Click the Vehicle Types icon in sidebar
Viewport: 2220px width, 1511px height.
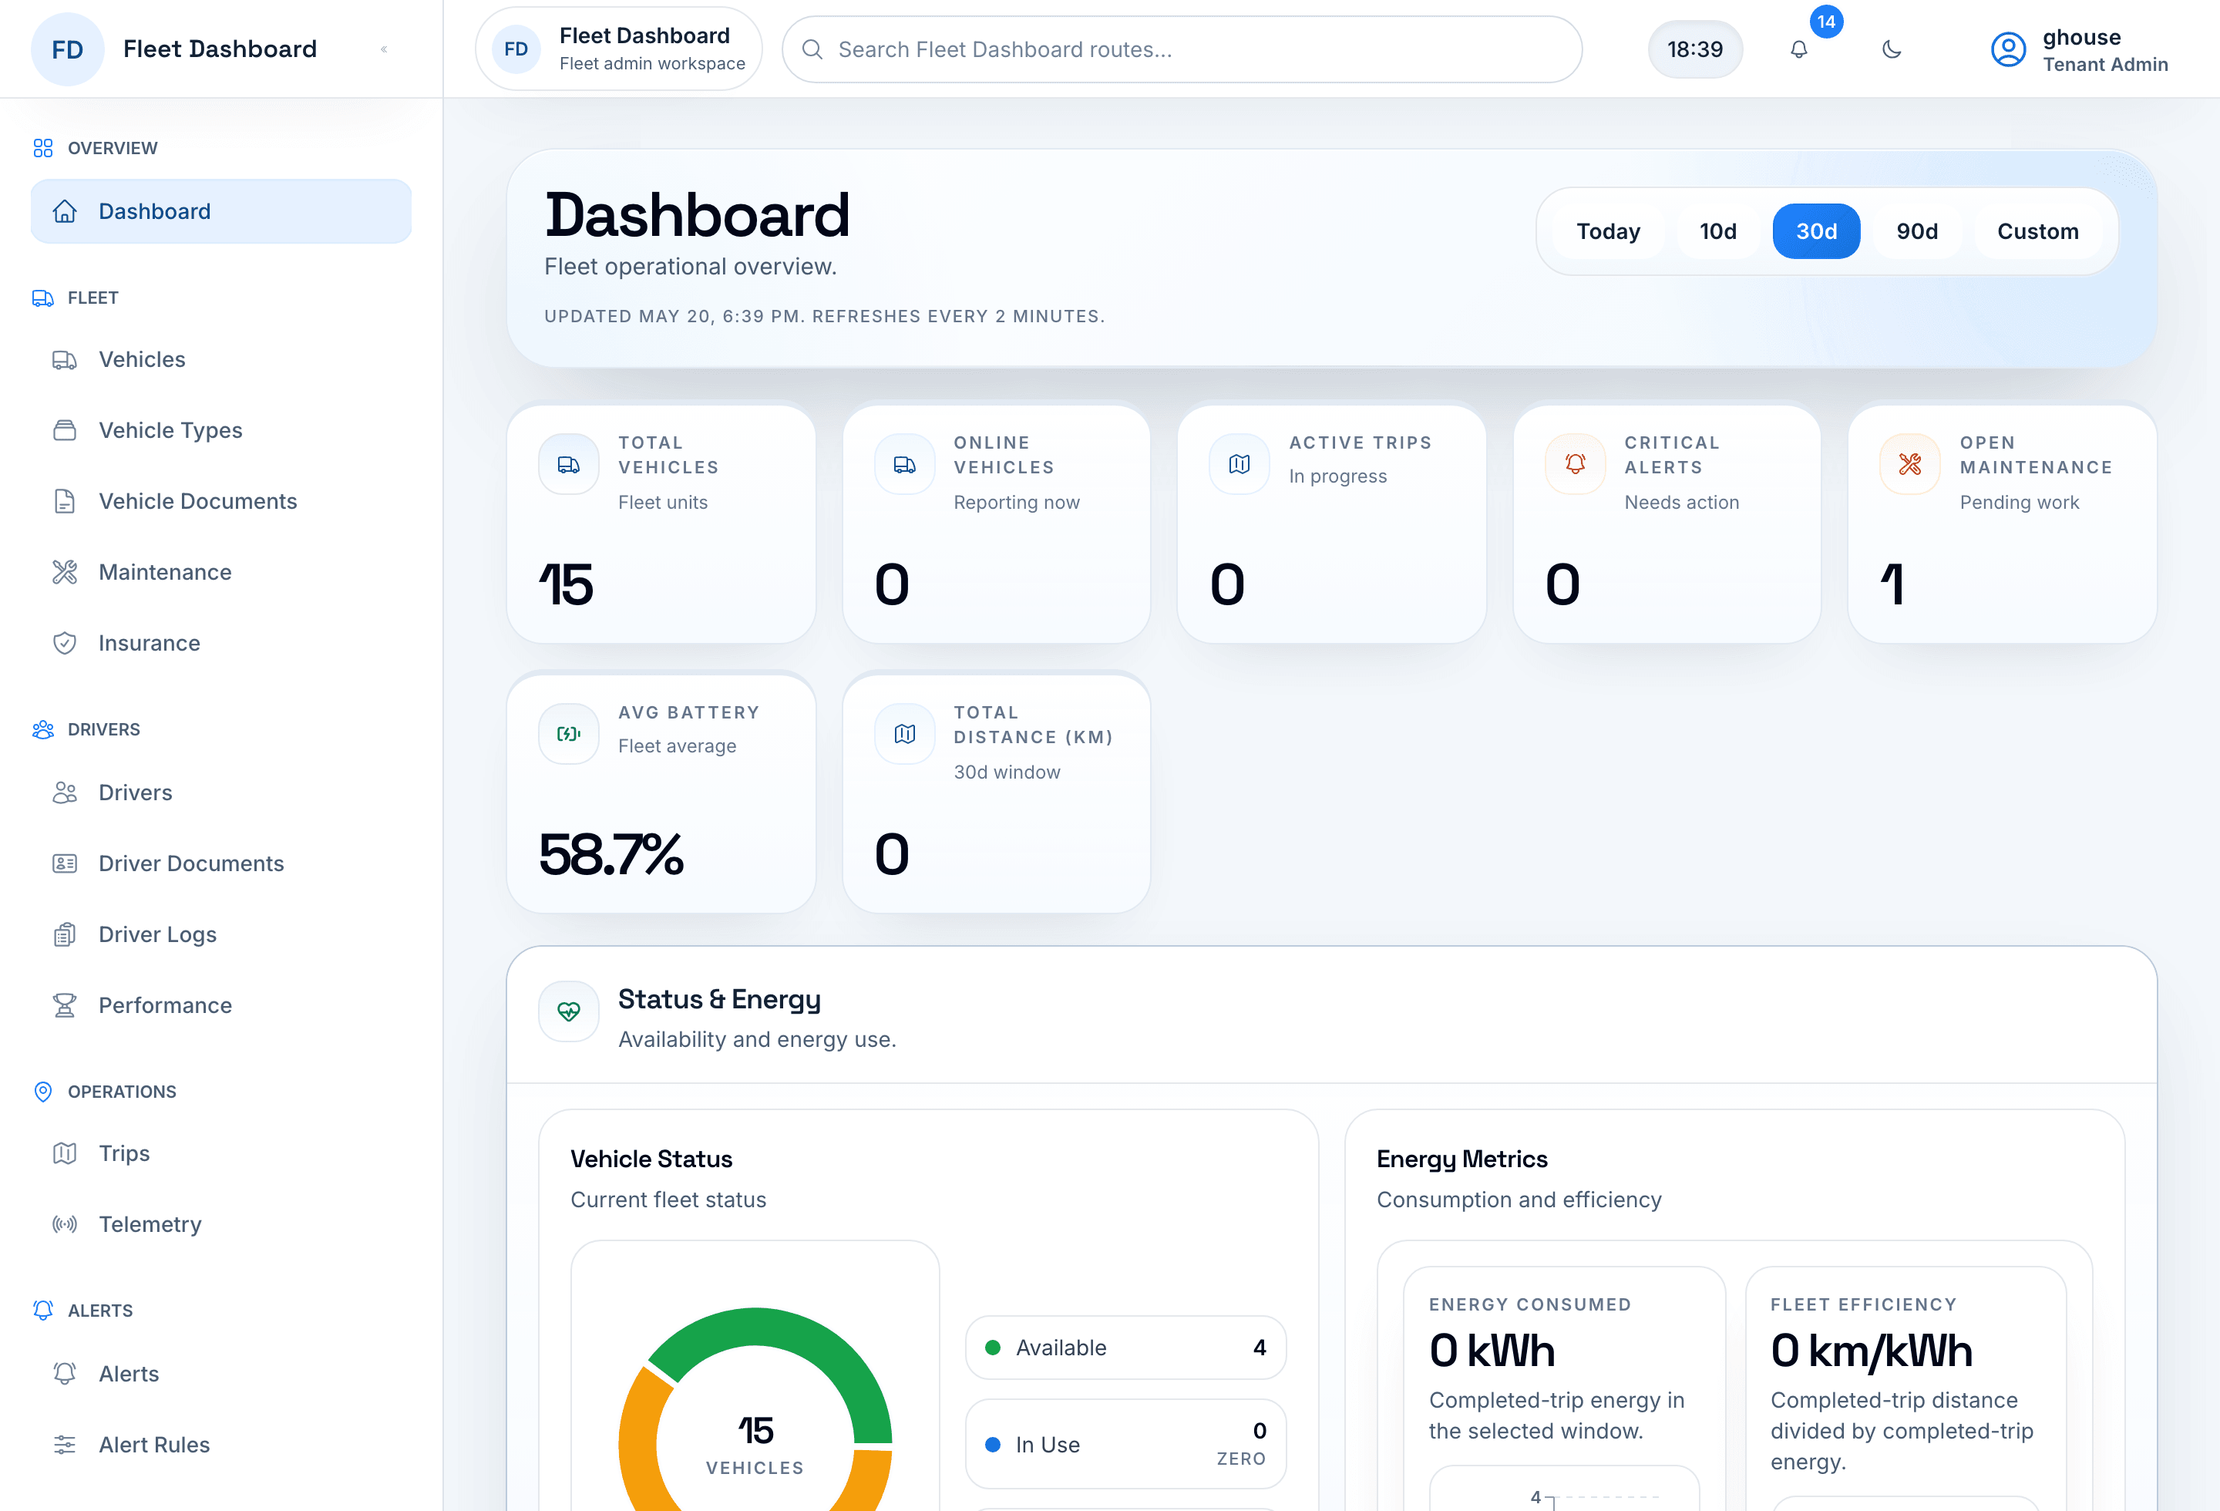[64, 431]
